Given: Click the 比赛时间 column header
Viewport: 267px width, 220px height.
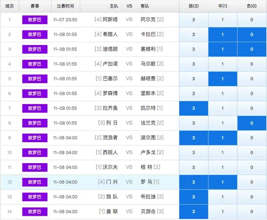Looking at the screenshot, I should (x=65, y=6).
